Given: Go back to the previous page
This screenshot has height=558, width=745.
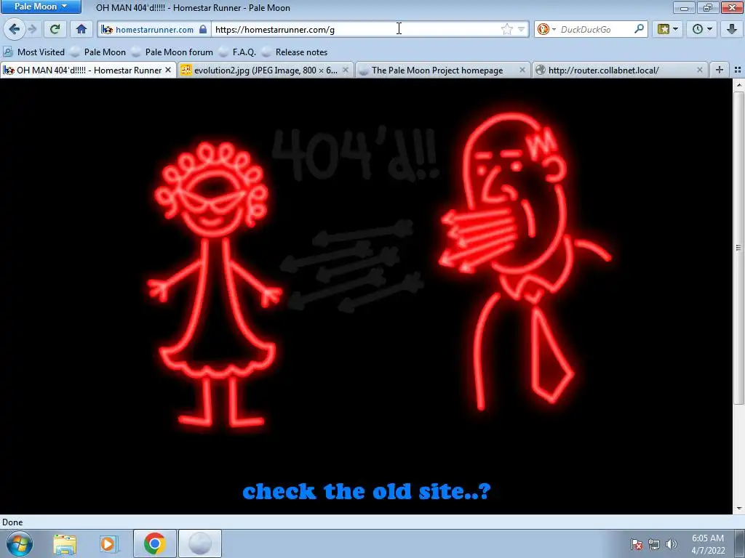Looking at the screenshot, I should tap(14, 29).
